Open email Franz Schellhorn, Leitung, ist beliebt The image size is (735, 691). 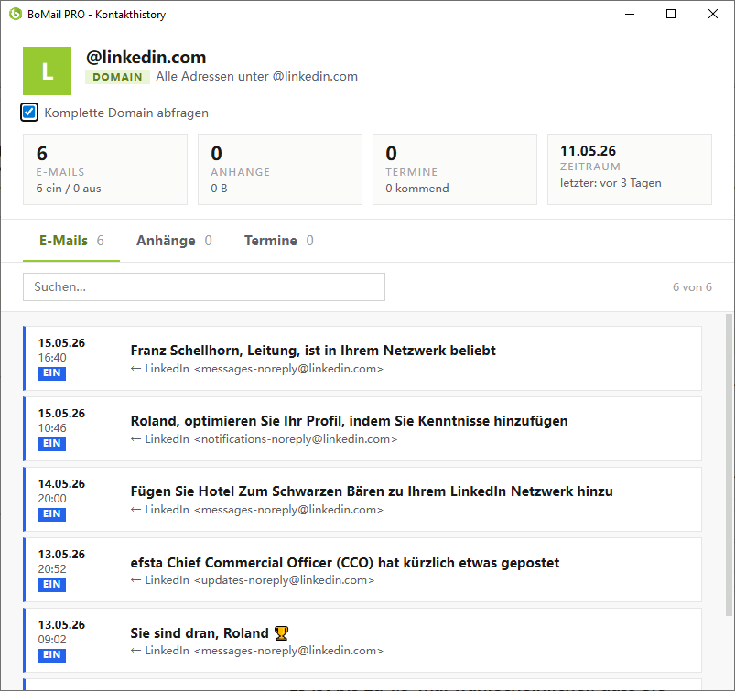tap(362, 358)
